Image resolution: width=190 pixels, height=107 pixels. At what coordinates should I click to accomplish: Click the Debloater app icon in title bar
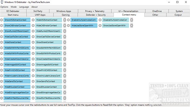click(x=2, y=2)
